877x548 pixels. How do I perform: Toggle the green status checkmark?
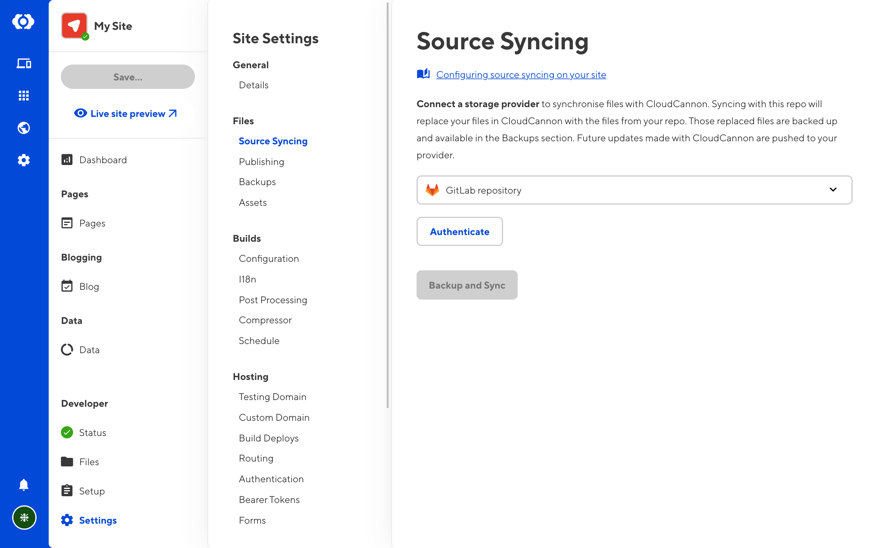pos(67,433)
